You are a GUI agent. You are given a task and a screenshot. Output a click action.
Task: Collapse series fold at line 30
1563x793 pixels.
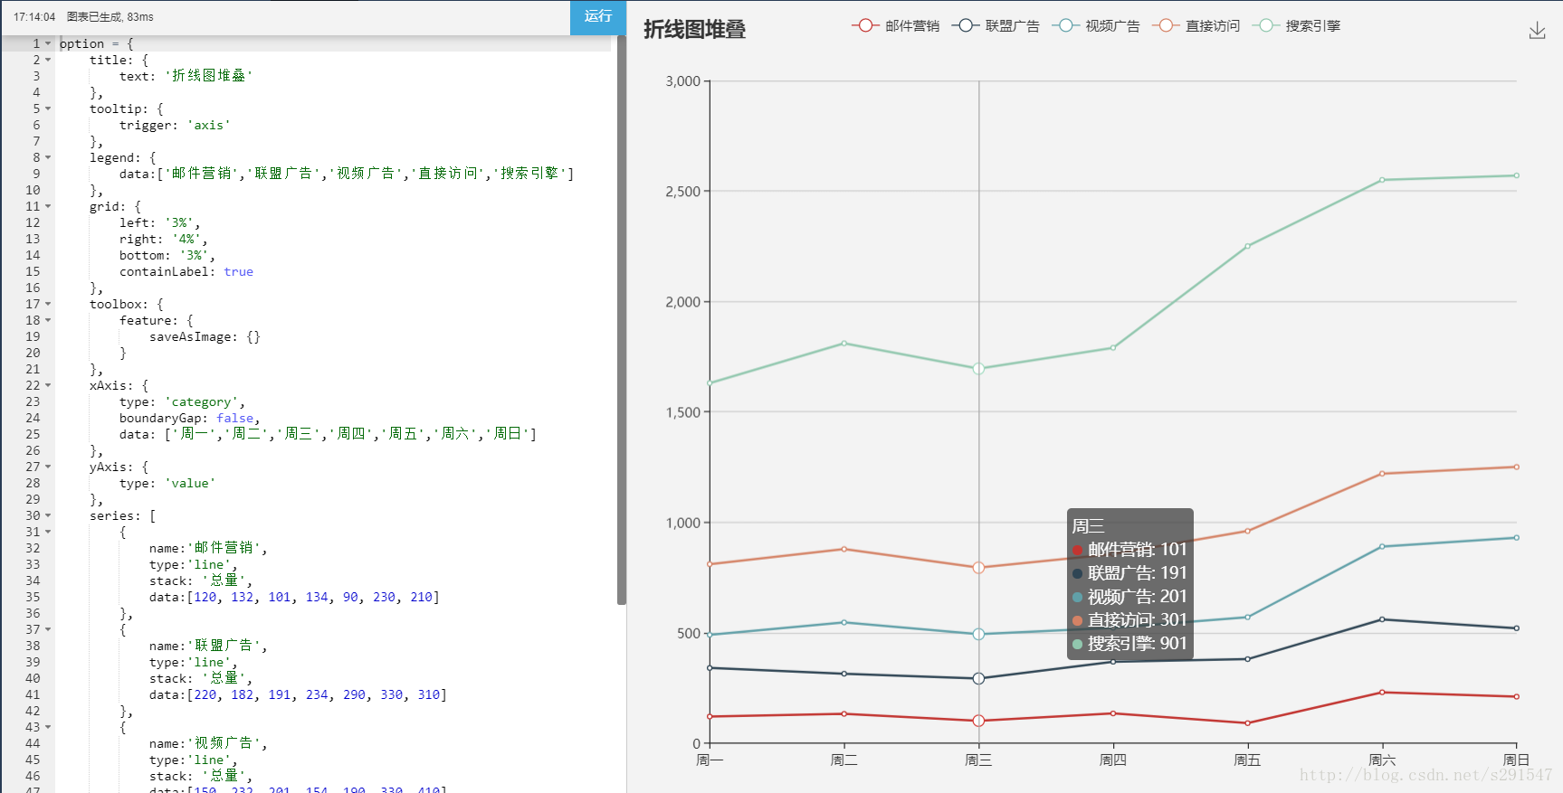click(x=48, y=515)
